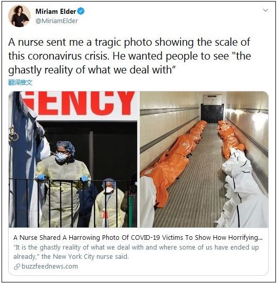Click the black door at trailer's far end
Image resolution: width=278 pixels, height=285 pixels.
[212, 113]
